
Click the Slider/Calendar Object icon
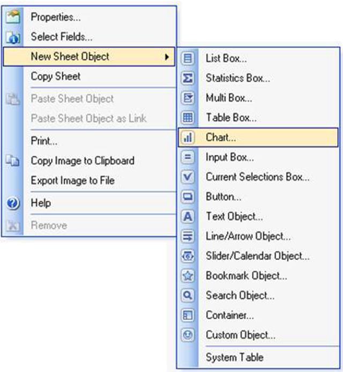(x=188, y=256)
